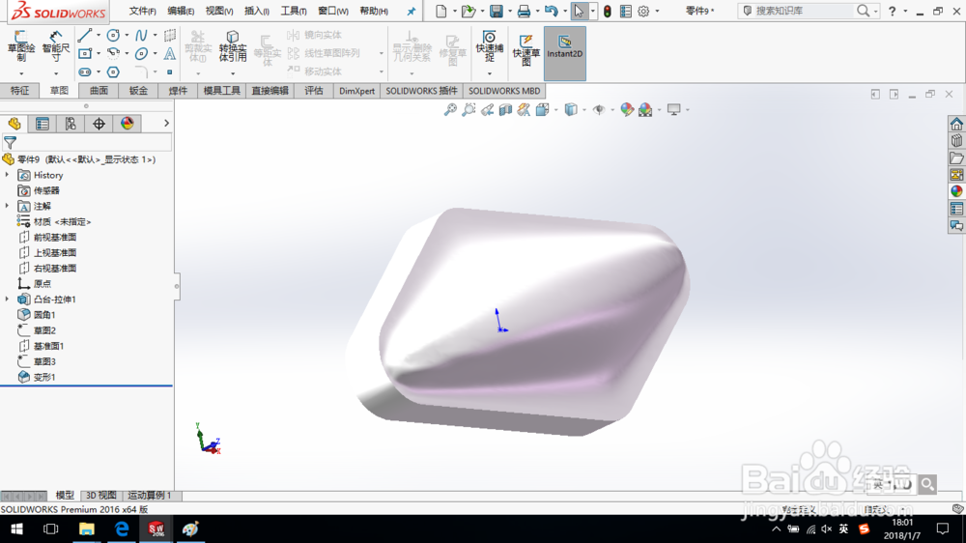Select the Corner Rectangle tool

coord(85,53)
